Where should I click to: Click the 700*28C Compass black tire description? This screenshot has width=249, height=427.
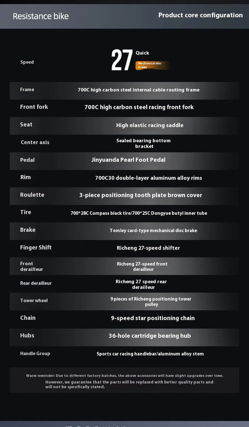(139, 213)
